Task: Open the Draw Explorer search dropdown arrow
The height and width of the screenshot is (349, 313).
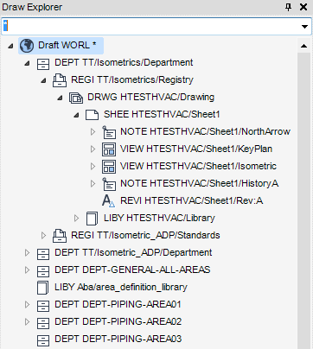Action: click(304, 27)
